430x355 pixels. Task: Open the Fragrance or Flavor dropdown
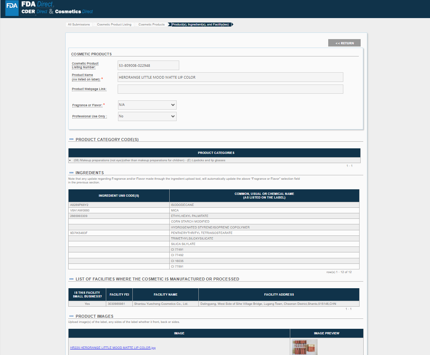pos(147,105)
